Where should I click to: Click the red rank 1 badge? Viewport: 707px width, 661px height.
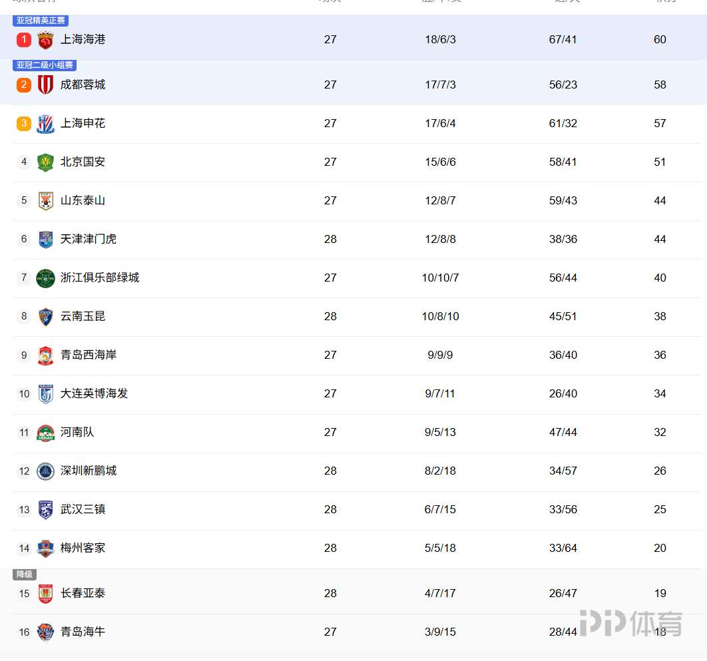click(24, 40)
